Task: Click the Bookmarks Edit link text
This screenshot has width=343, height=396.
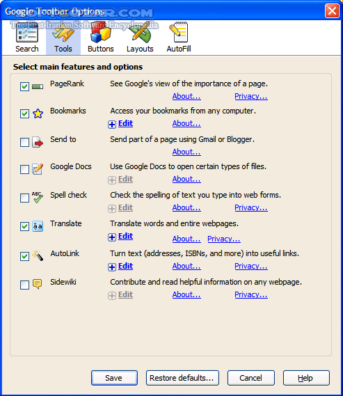Action: click(x=125, y=123)
